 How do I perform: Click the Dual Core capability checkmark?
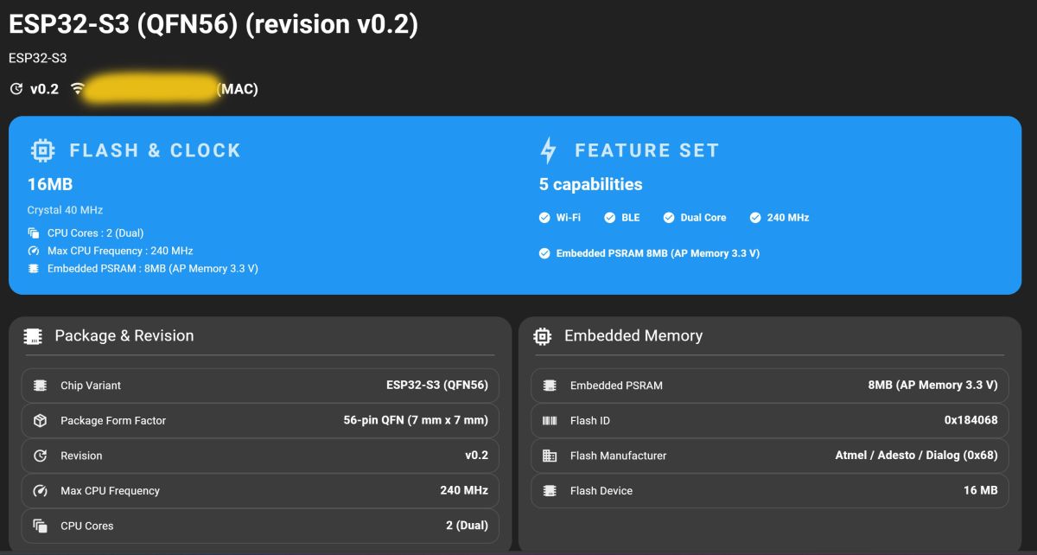click(669, 218)
